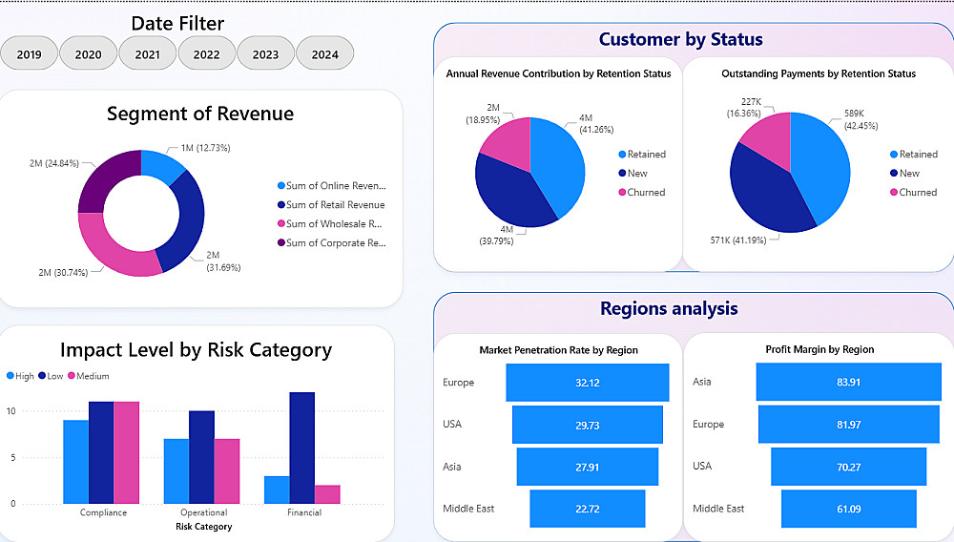Screen dimensions: 954x542
Task: Select Sum of Wholesale Revenue legend entry
Action: pyautogui.click(x=330, y=223)
